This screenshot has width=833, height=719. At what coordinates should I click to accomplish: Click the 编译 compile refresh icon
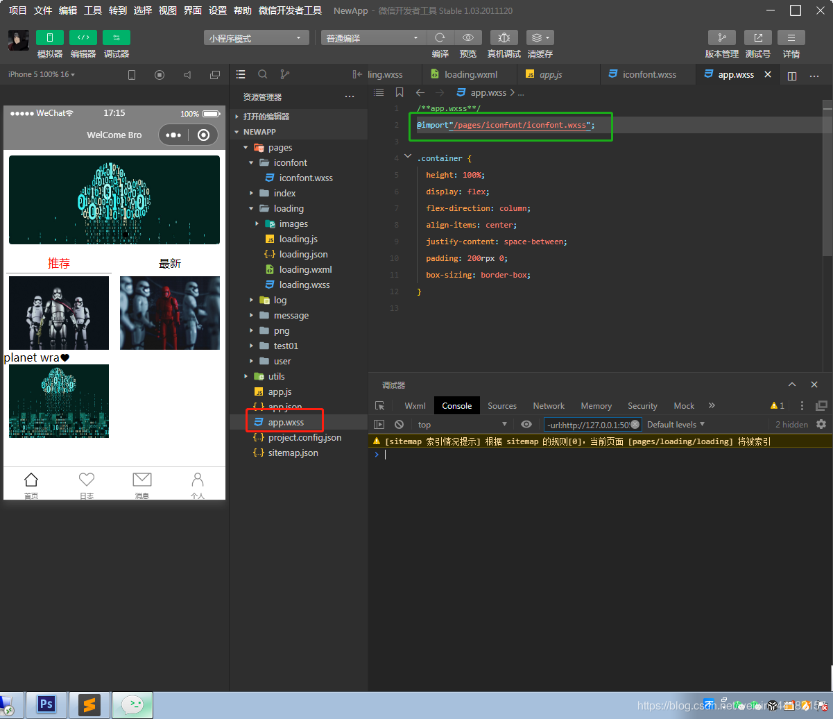point(440,37)
